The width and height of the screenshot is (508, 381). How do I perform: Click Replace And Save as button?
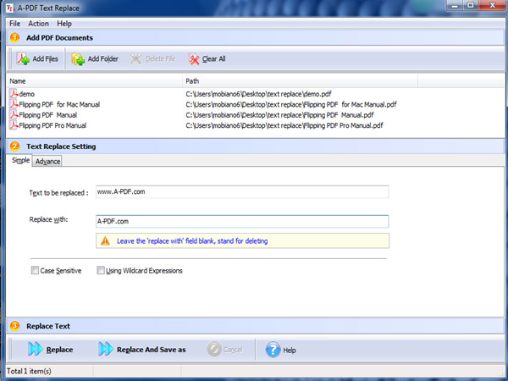(x=142, y=349)
